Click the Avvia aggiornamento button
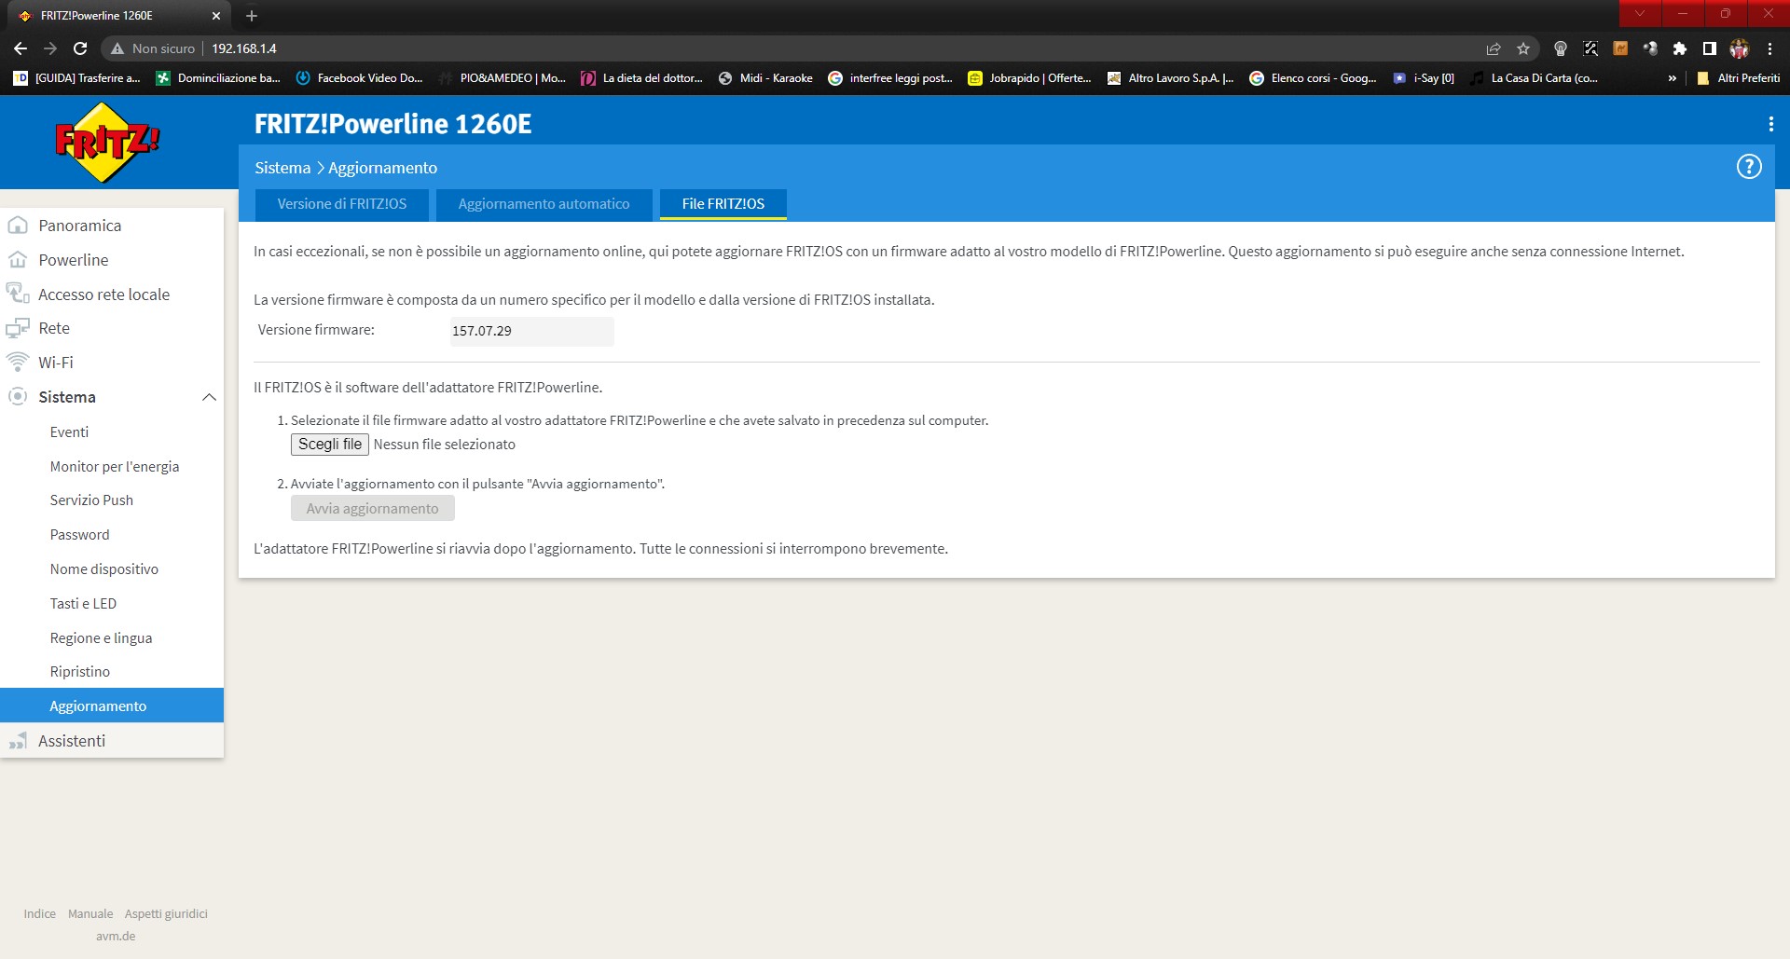 click(373, 509)
